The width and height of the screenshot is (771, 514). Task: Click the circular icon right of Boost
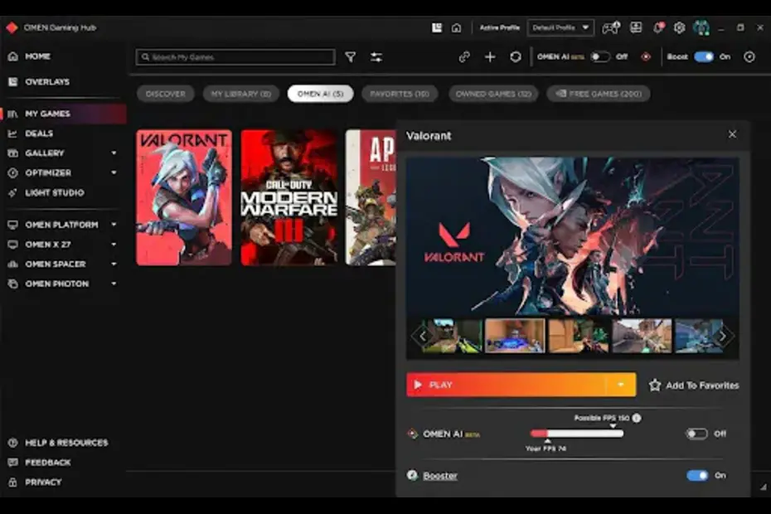click(x=749, y=57)
